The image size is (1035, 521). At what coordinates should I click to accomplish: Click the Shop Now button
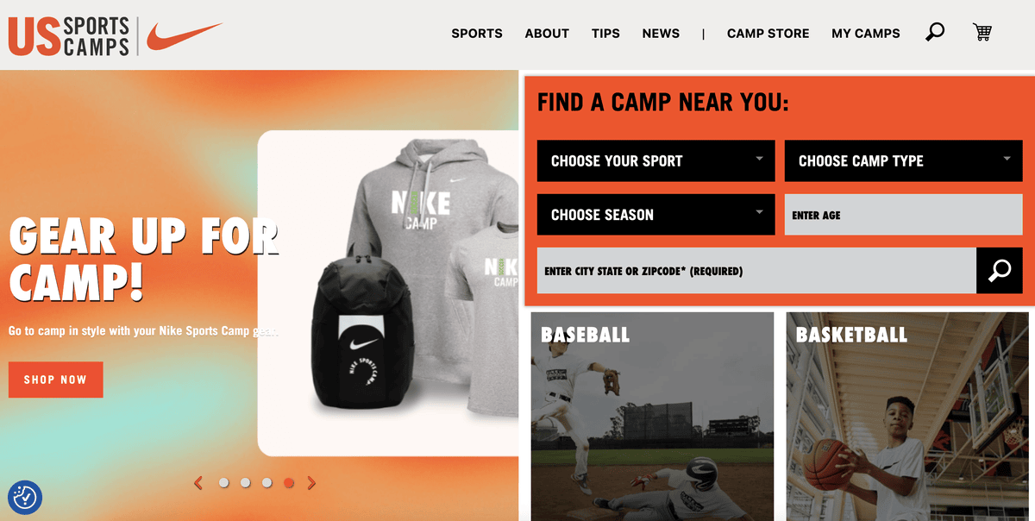tap(55, 380)
